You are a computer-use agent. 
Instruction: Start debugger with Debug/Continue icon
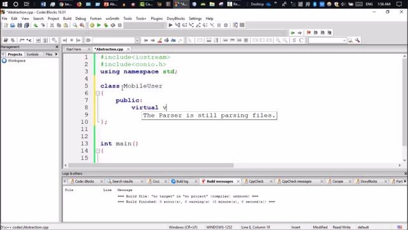tap(170, 26)
